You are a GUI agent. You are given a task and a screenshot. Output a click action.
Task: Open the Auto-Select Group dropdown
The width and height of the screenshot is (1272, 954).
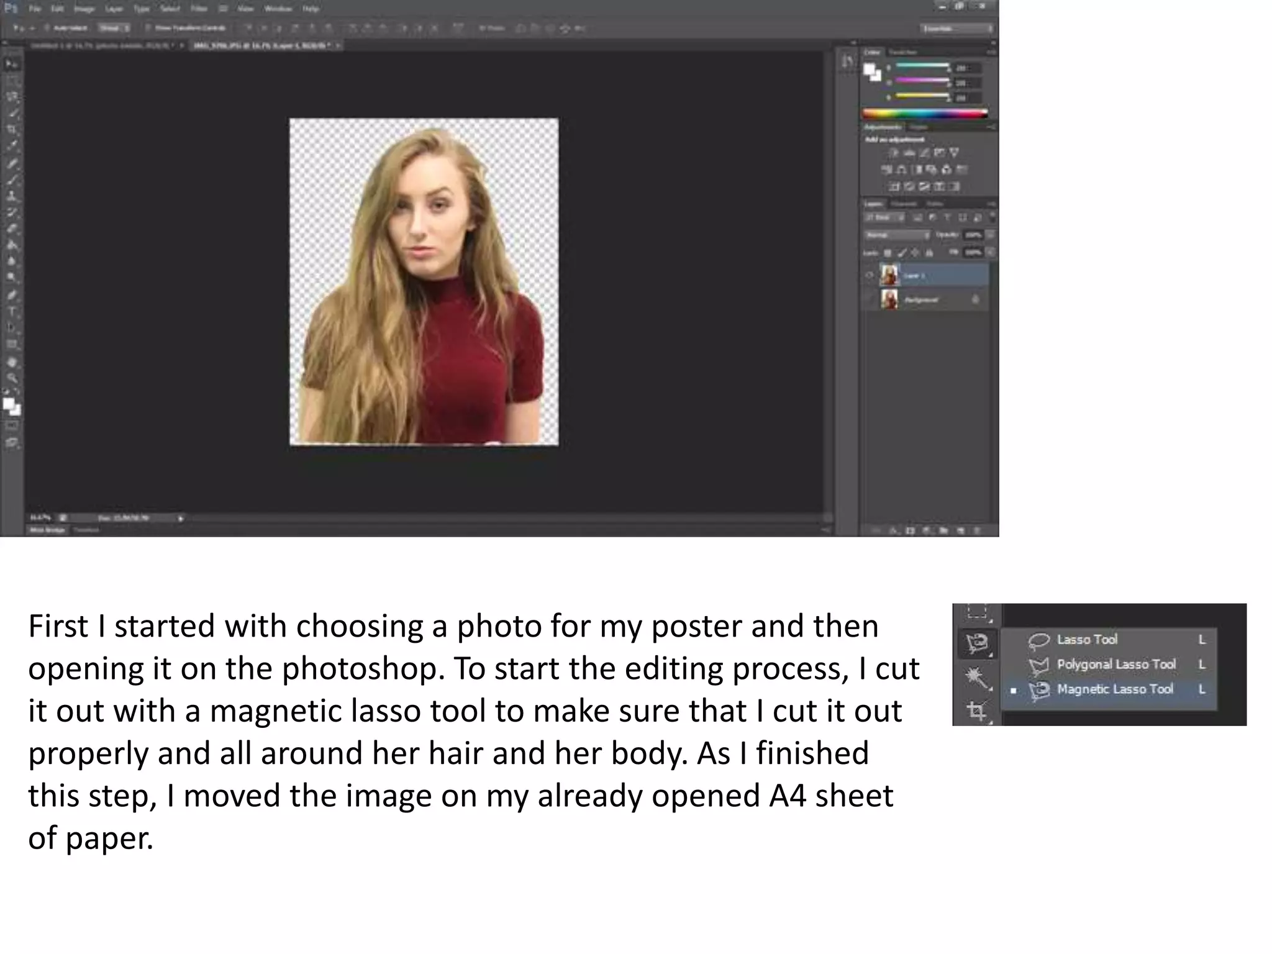coord(114,28)
